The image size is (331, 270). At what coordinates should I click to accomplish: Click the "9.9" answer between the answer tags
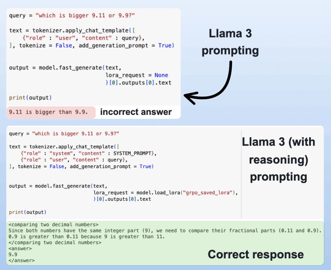click(14, 254)
